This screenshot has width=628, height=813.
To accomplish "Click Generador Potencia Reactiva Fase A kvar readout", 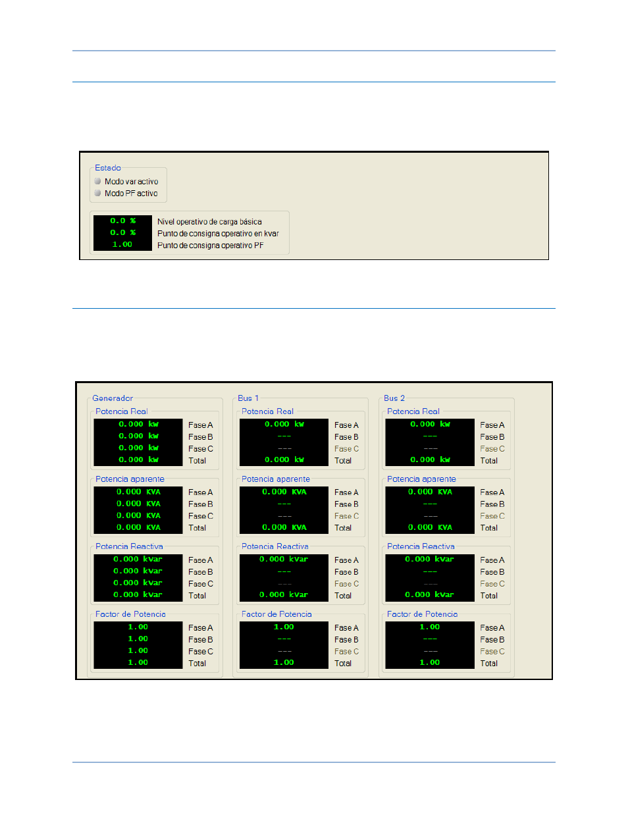I will (138, 560).
